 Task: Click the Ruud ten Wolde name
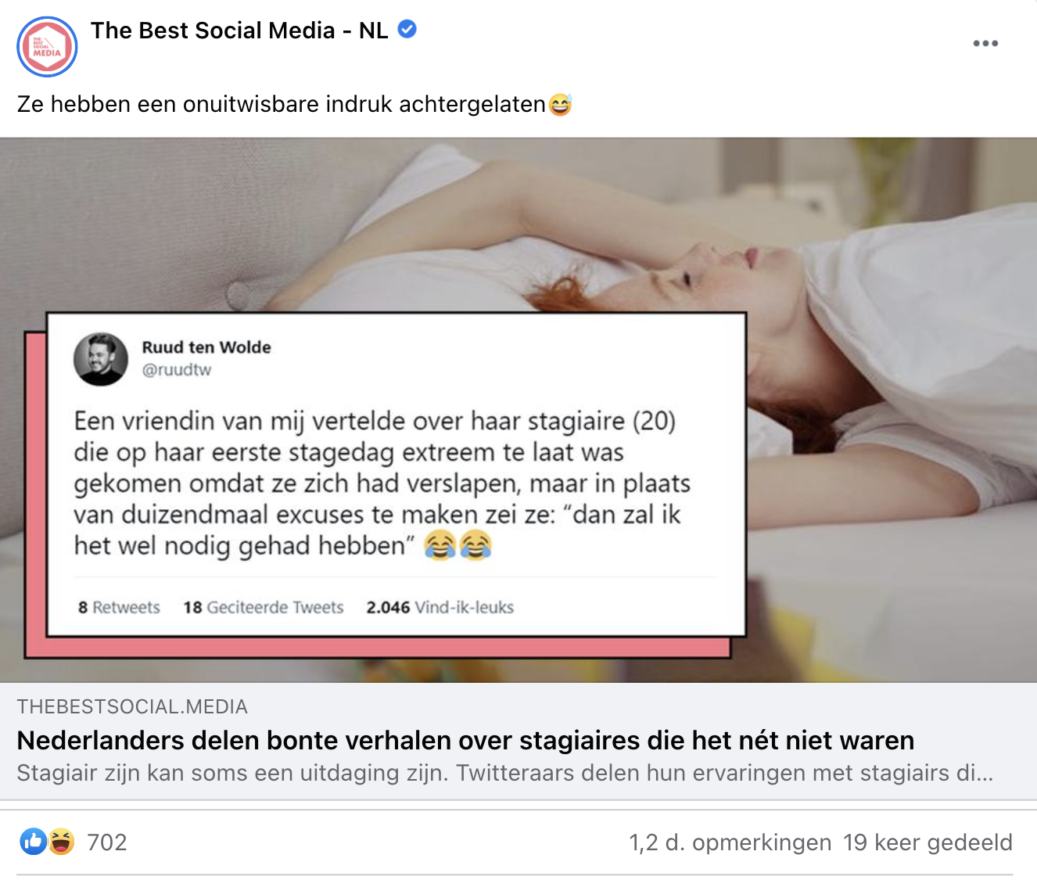click(206, 347)
